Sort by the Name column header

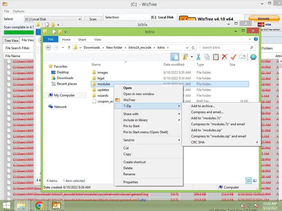[x=96, y=65]
